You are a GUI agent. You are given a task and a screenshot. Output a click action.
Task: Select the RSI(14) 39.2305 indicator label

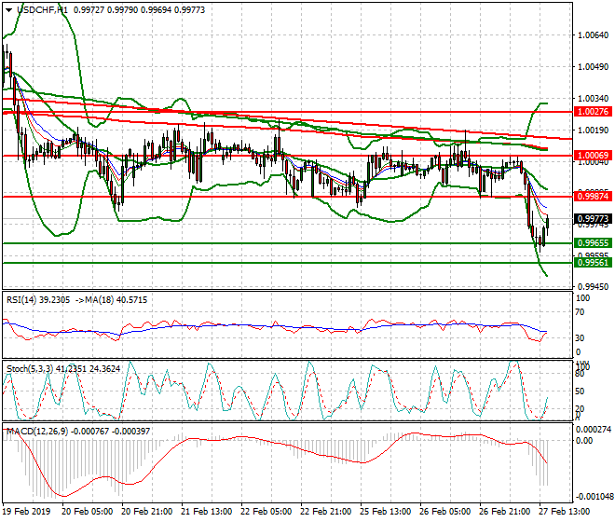click(38, 300)
